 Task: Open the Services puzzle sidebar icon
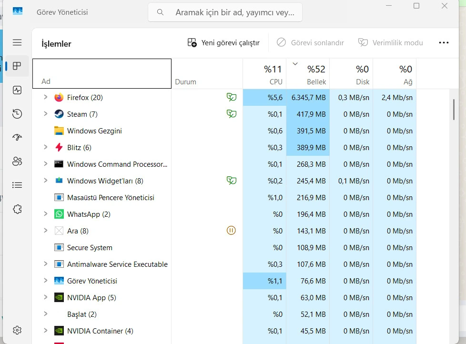17,209
